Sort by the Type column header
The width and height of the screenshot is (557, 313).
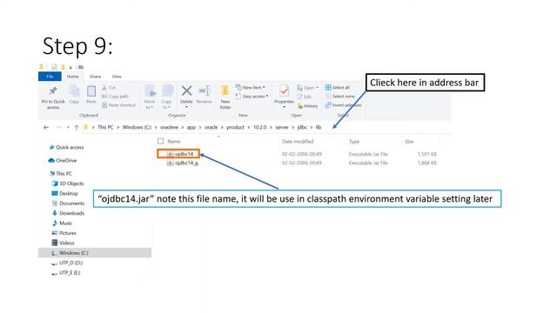tap(354, 141)
